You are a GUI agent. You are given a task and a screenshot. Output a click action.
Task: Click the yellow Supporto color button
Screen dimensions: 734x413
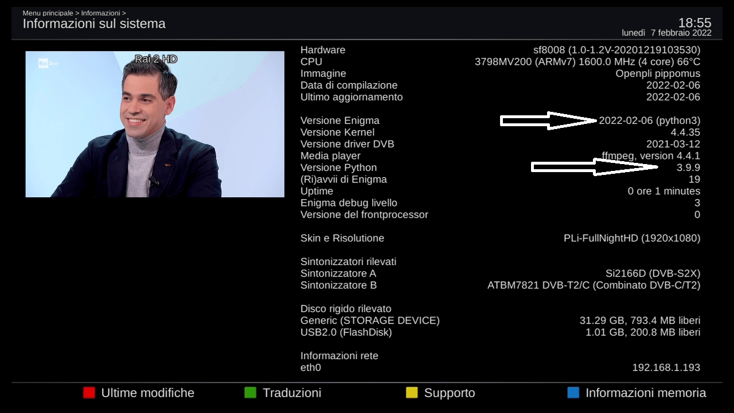tap(412, 393)
